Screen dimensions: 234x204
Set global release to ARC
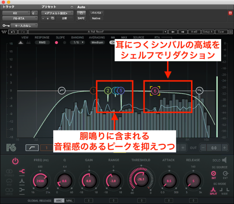coord(59,201)
